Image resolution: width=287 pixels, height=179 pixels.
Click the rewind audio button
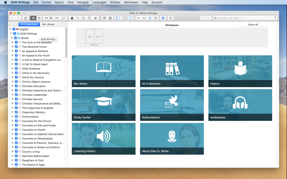point(46,18)
